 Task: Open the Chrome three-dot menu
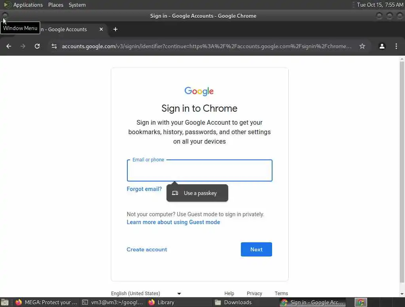coord(396,46)
